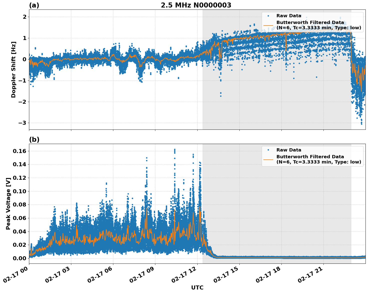Collapse the subplot label (a) marker
Screen dimensions: 368x293
click(34, 4)
